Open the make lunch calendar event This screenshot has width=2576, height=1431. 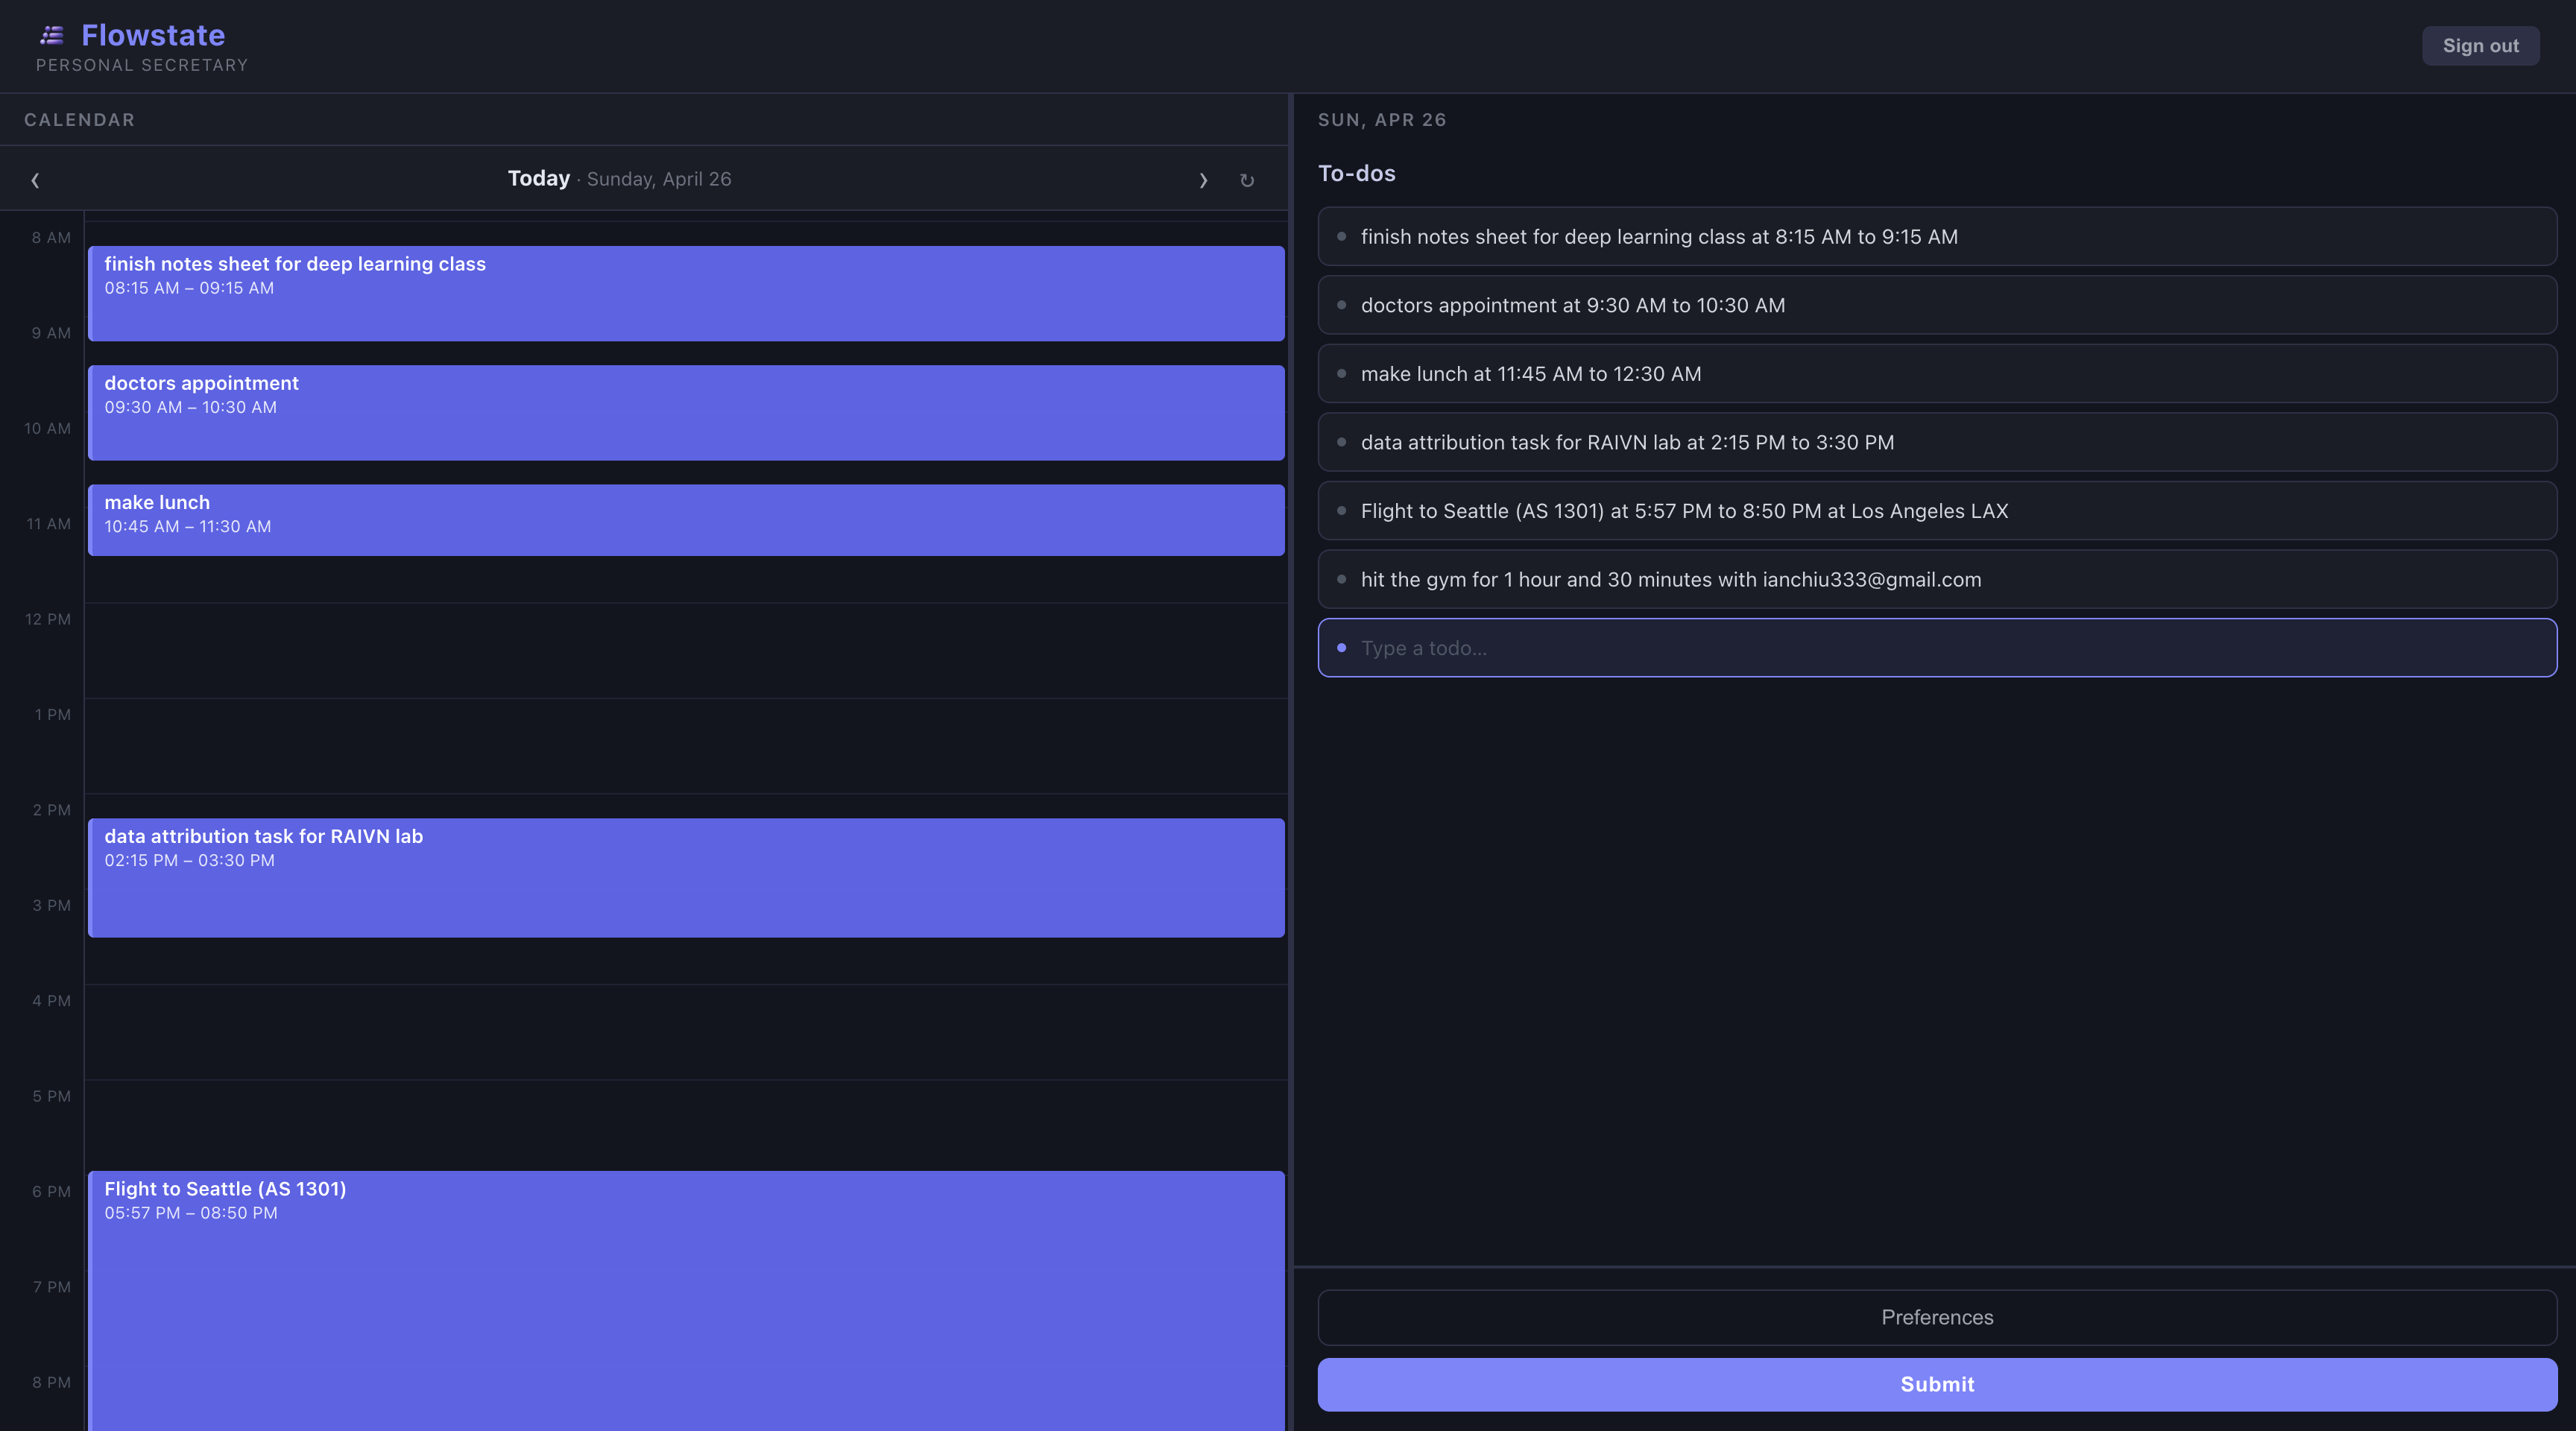686,520
